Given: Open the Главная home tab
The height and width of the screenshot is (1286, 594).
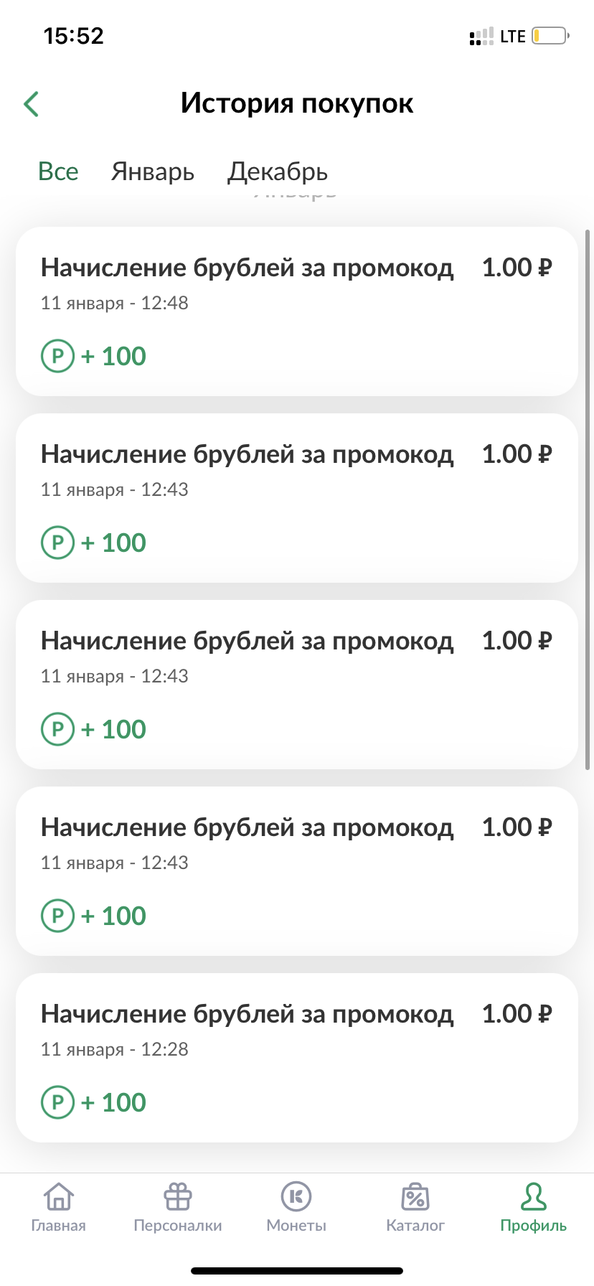Looking at the screenshot, I should 59,1206.
